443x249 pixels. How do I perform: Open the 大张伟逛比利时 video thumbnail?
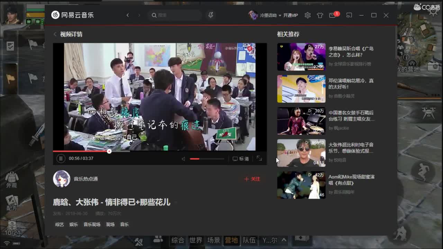tap(301, 153)
